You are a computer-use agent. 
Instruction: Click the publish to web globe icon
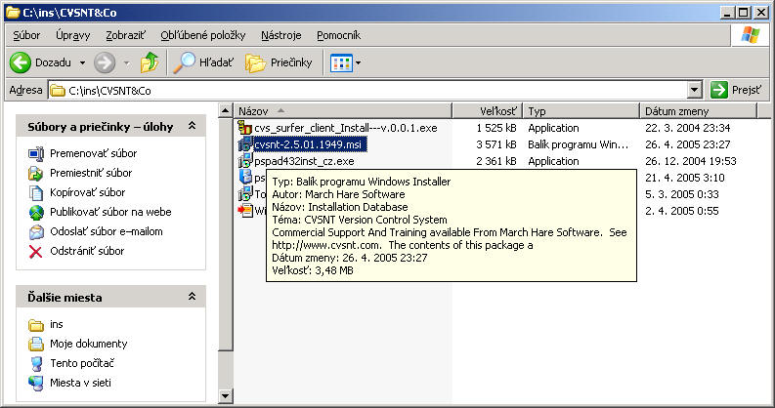[36, 212]
